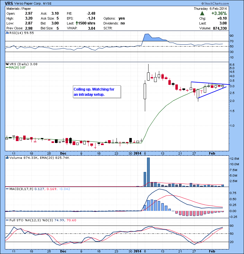Click the 5.5 price axis label

point(232,65)
